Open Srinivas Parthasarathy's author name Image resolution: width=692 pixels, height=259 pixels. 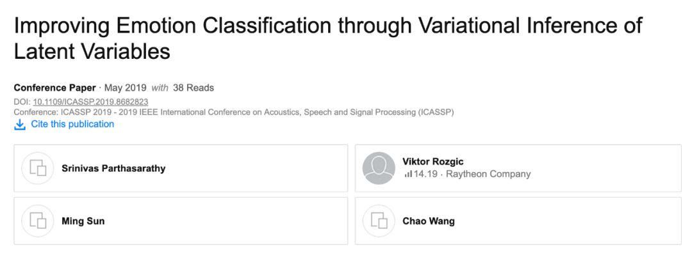[113, 168]
